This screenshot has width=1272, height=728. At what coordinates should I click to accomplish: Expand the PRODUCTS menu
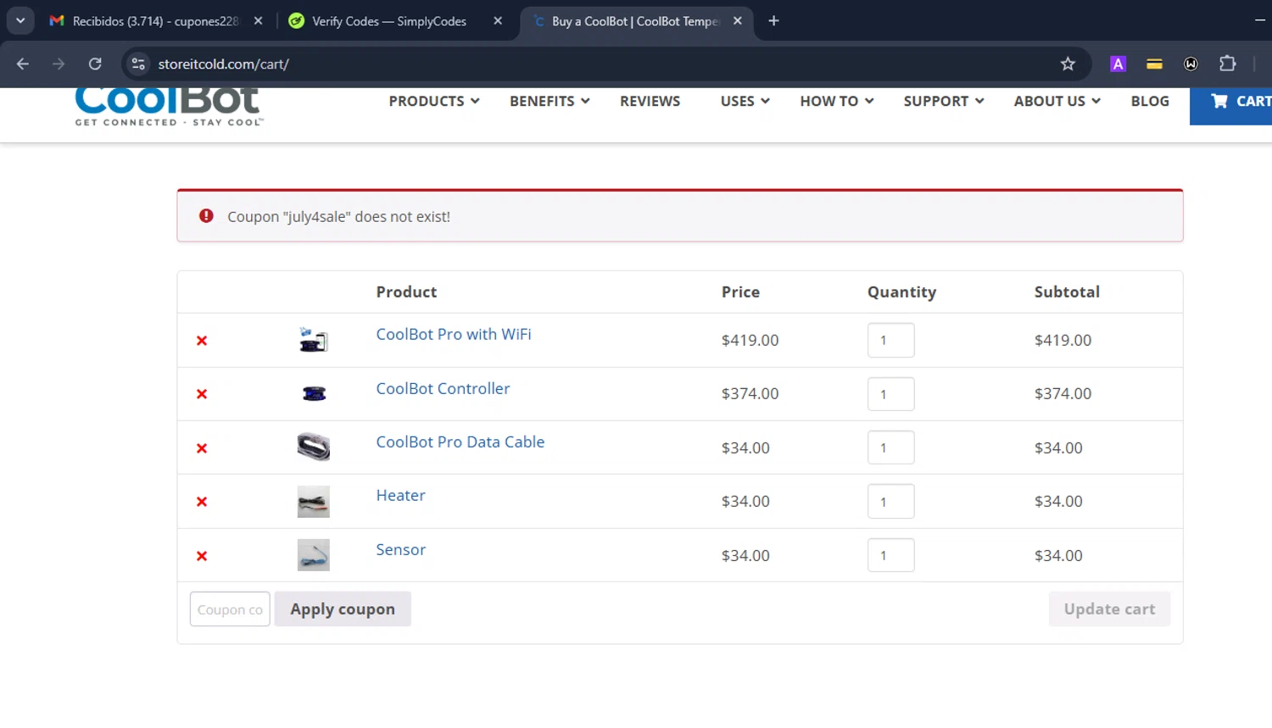coord(434,101)
